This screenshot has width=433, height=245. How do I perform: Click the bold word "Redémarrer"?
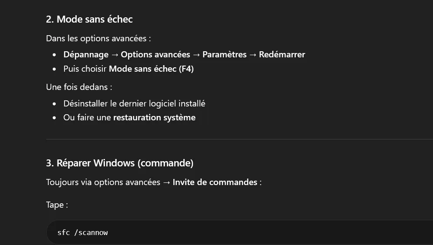(x=282, y=54)
